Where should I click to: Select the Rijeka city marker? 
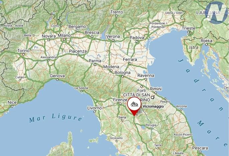click(x=207, y=45)
